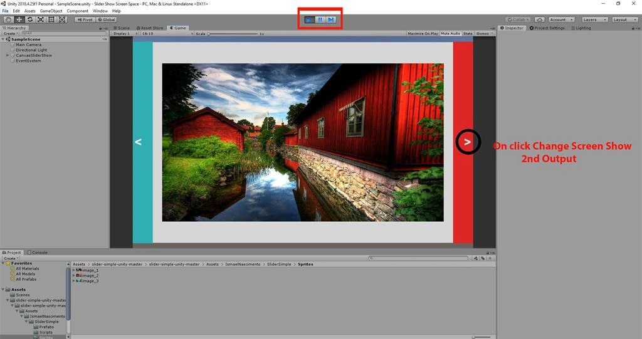Select the Scripts folder

coord(45,333)
